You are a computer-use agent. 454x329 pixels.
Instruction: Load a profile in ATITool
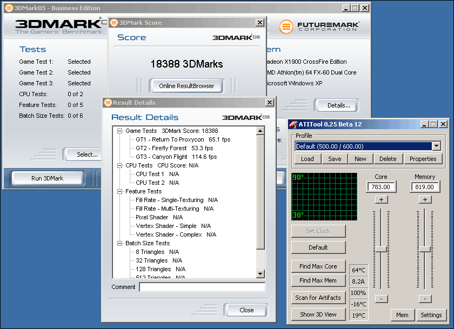pyautogui.click(x=307, y=159)
